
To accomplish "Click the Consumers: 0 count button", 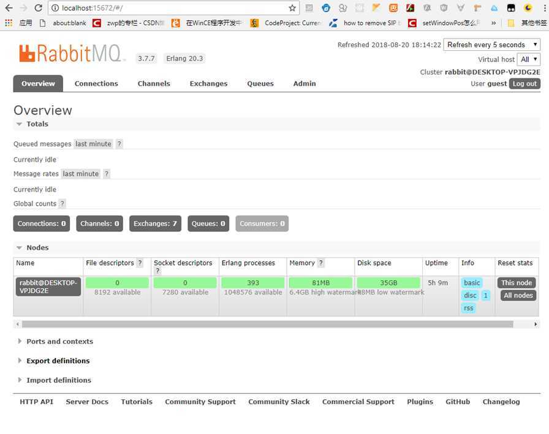I will pyautogui.click(x=262, y=223).
